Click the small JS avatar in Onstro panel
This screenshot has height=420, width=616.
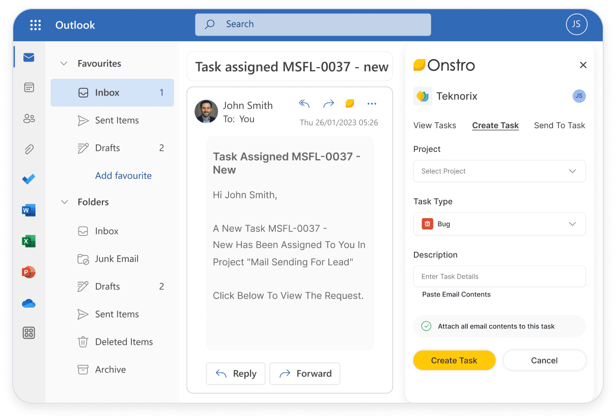click(579, 96)
